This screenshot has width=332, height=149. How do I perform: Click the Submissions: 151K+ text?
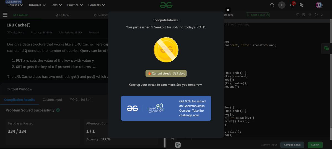[x=70, y=33]
